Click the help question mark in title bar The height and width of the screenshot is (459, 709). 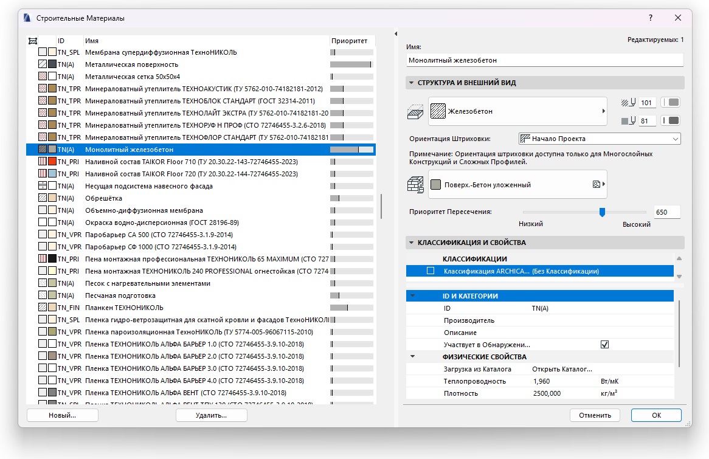tap(651, 18)
